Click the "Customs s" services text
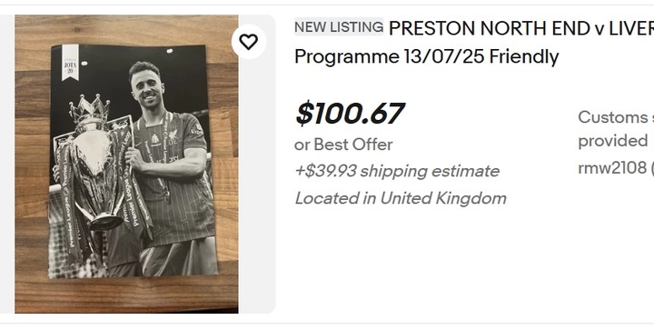Image resolution: width=654 pixels, height=330 pixels. [x=616, y=117]
